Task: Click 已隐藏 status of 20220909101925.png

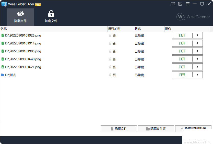Action: tap(139, 35)
